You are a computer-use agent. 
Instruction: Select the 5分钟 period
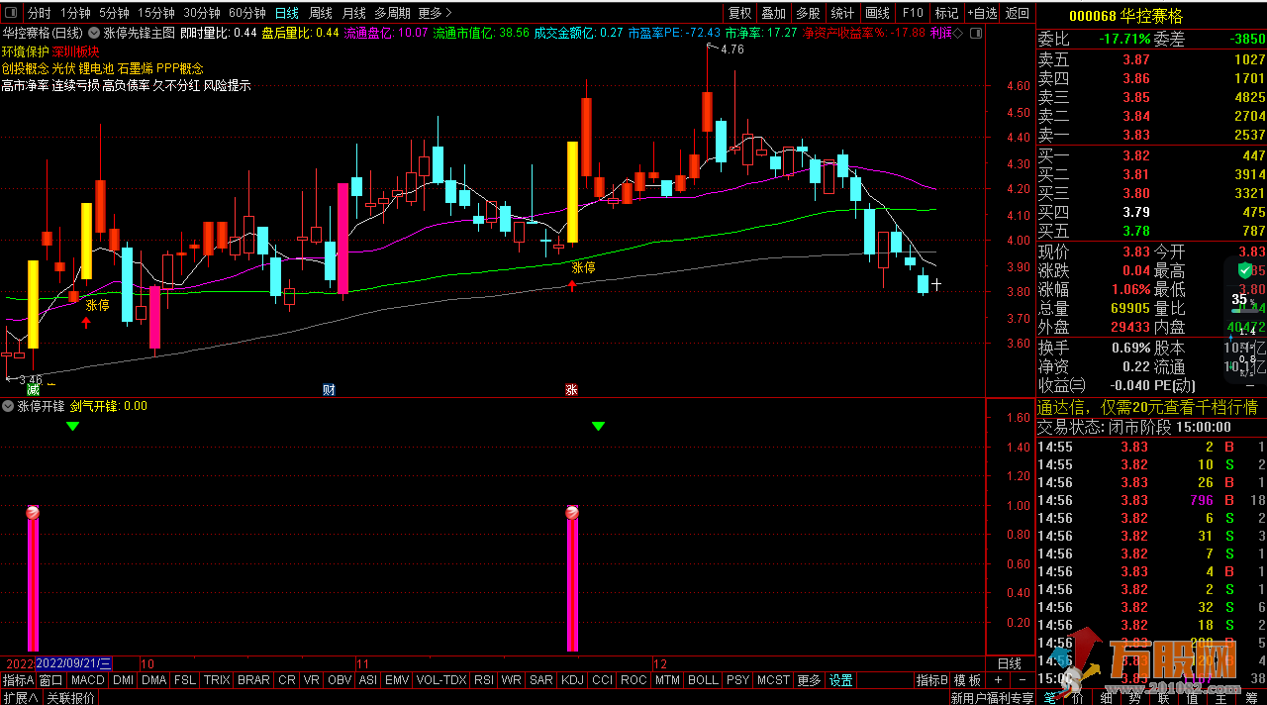[x=114, y=13]
